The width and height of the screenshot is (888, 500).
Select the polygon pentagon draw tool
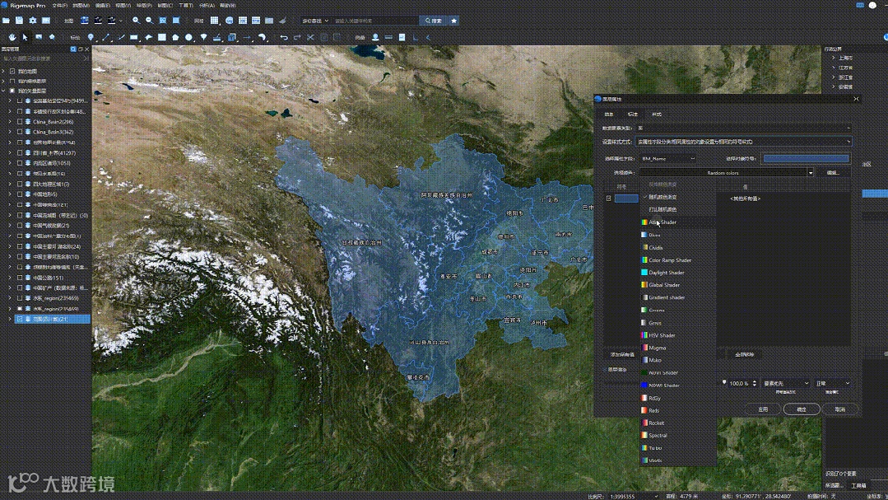coord(175,37)
